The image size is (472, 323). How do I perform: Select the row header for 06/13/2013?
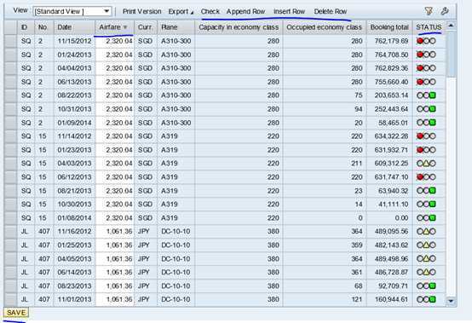(10, 82)
